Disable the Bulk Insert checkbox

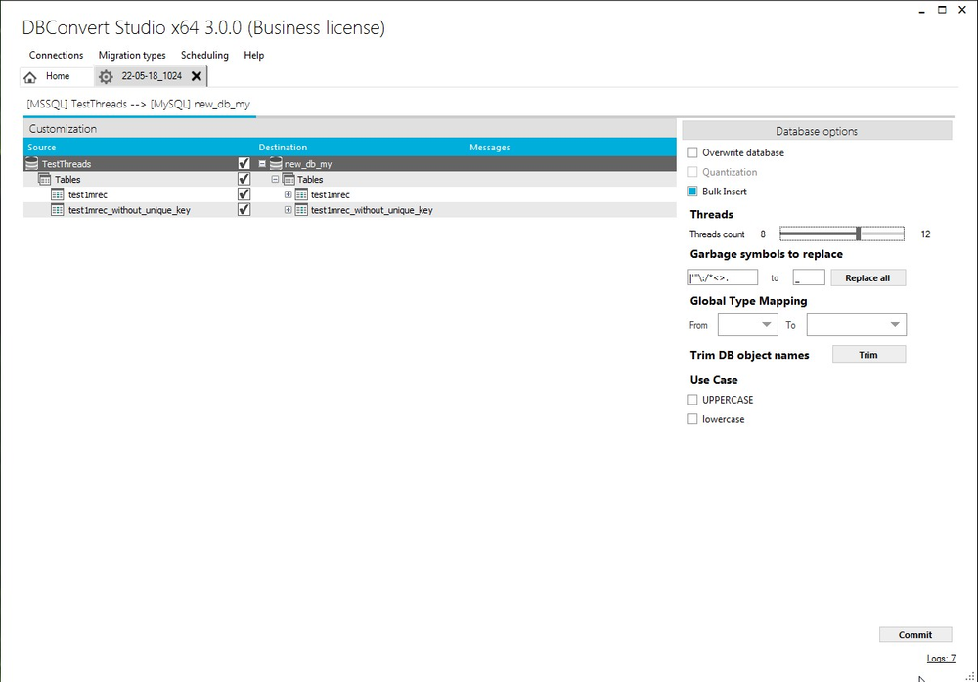pyautogui.click(x=691, y=192)
